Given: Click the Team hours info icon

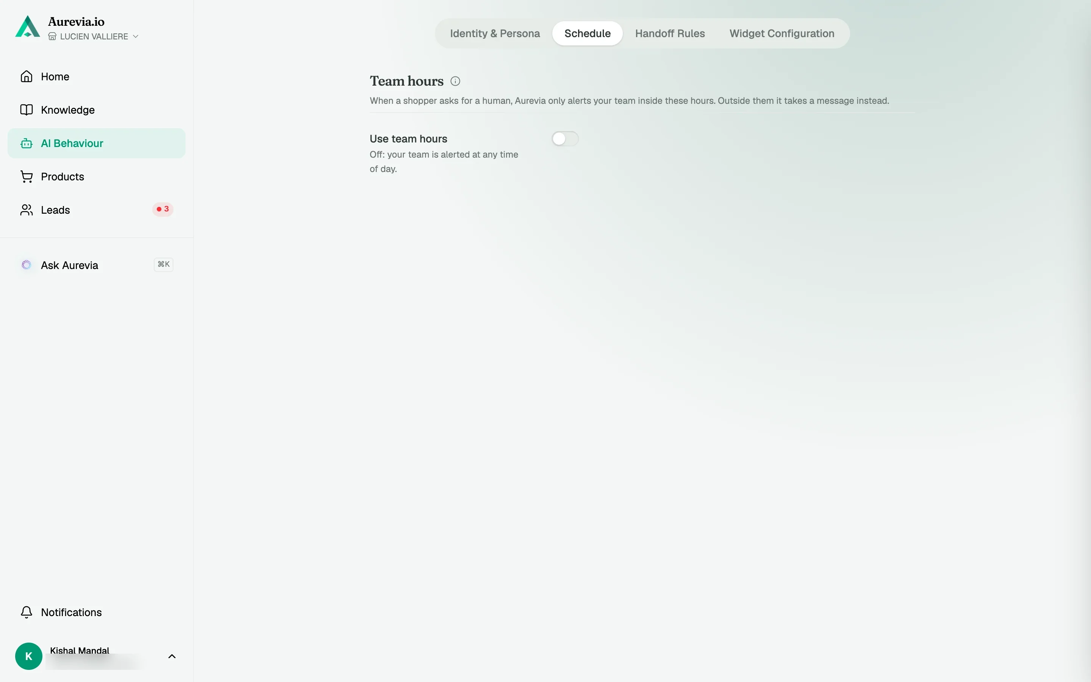Looking at the screenshot, I should (x=455, y=81).
